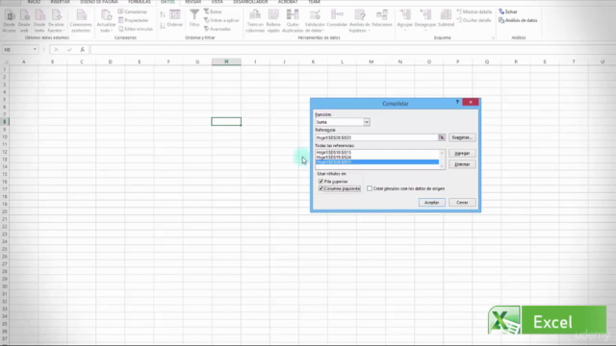Click the Desde Access import icon

[x=9, y=20]
